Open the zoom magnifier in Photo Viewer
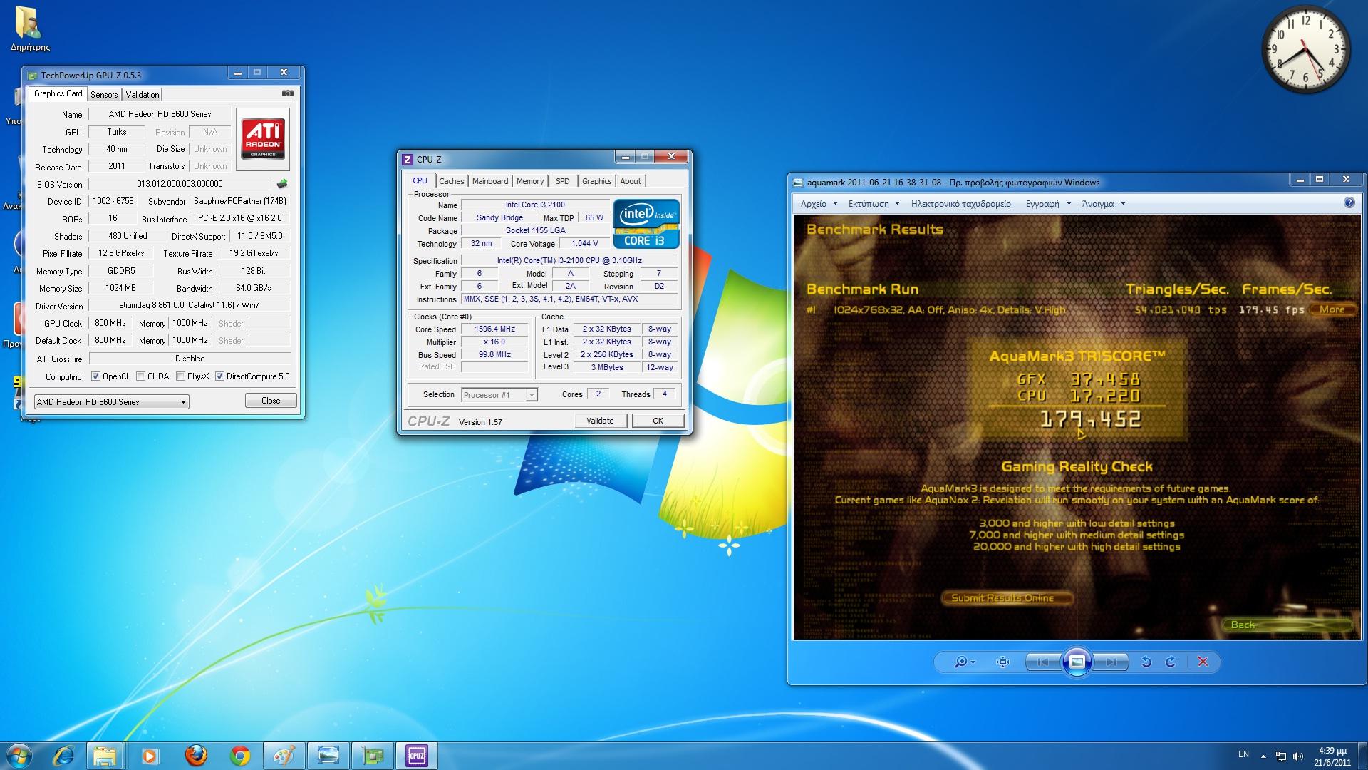This screenshot has width=1368, height=770. click(964, 662)
